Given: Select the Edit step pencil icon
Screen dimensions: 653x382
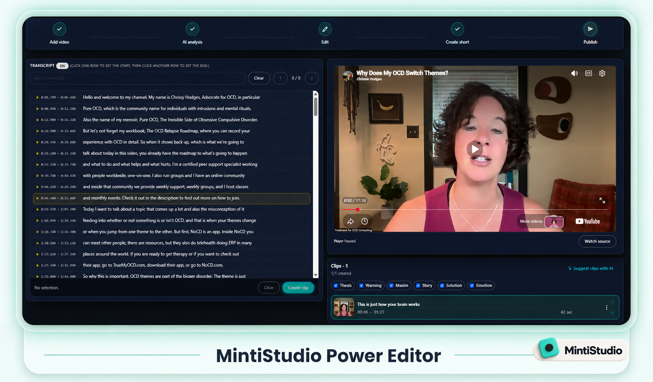Looking at the screenshot, I should click(x=325, y=29).
